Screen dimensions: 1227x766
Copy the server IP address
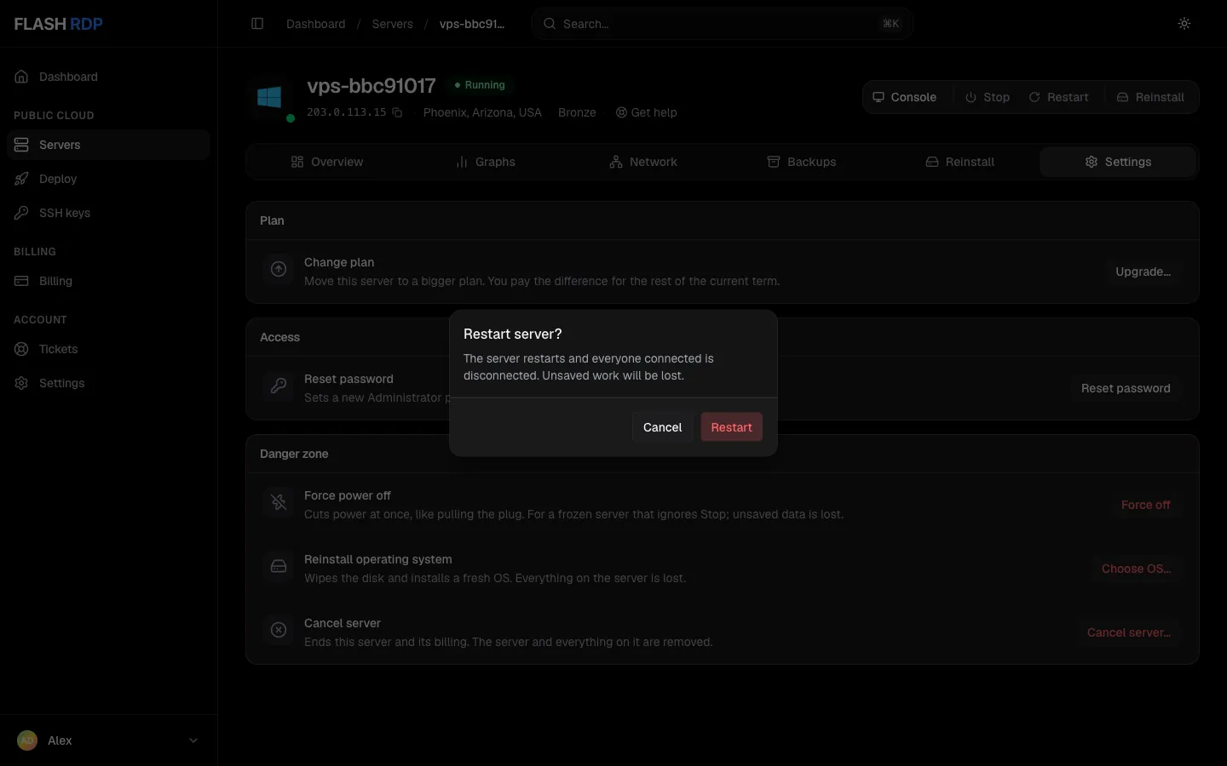pyautogui.click(x=397, y=112)
